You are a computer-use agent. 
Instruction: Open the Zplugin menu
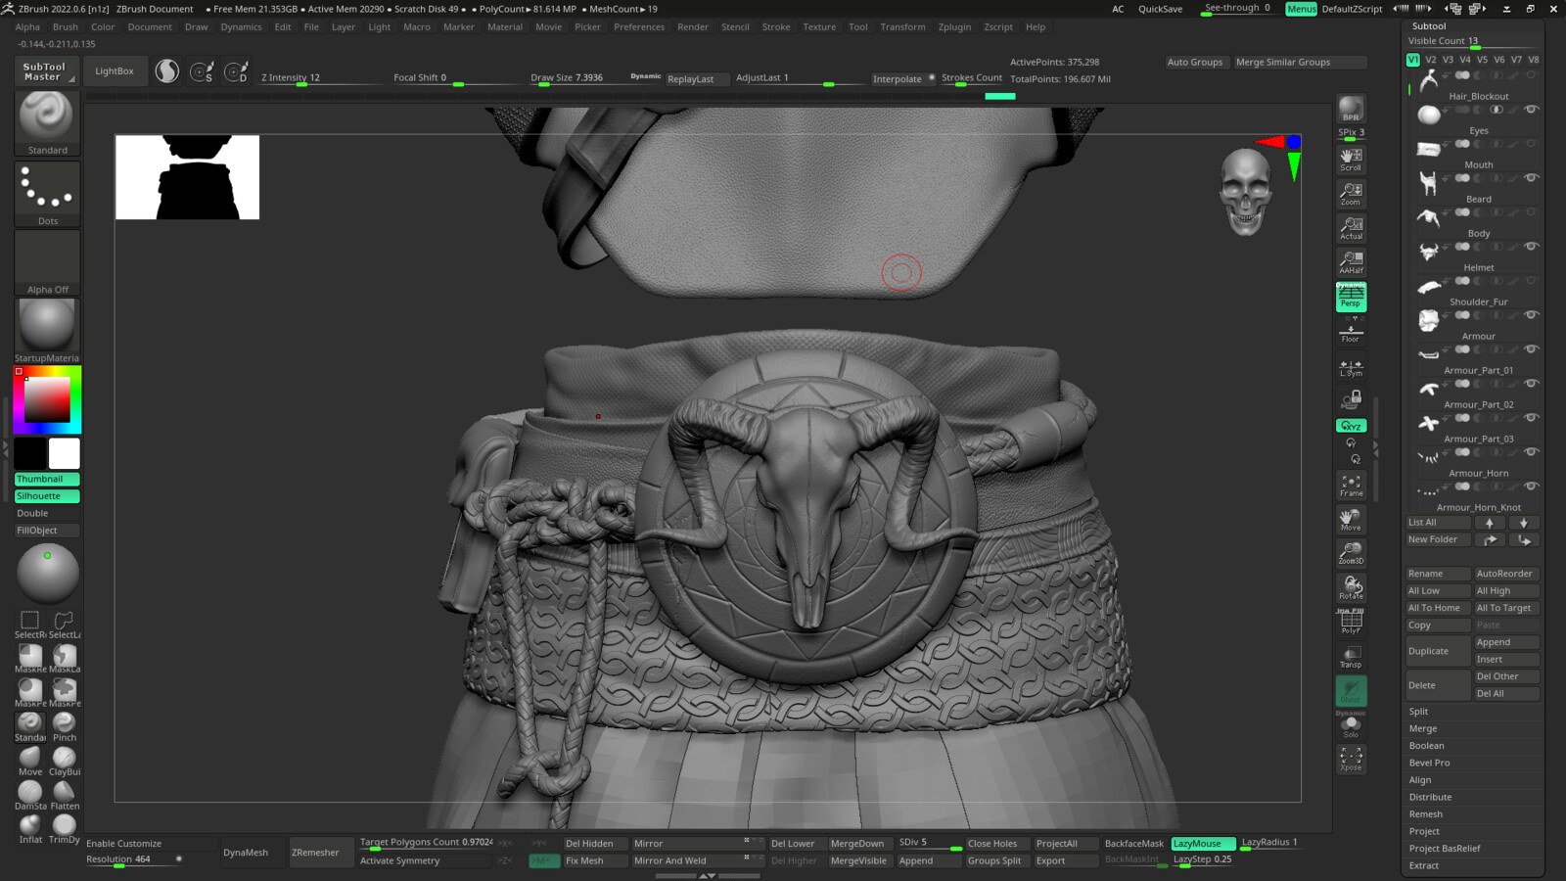click(954, 27)
